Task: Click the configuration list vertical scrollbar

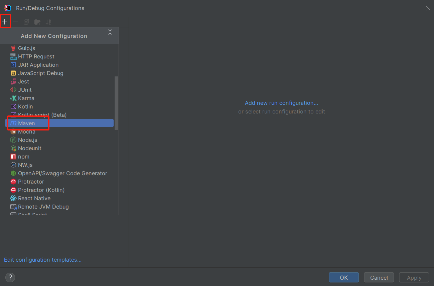Action: [116, 103]
